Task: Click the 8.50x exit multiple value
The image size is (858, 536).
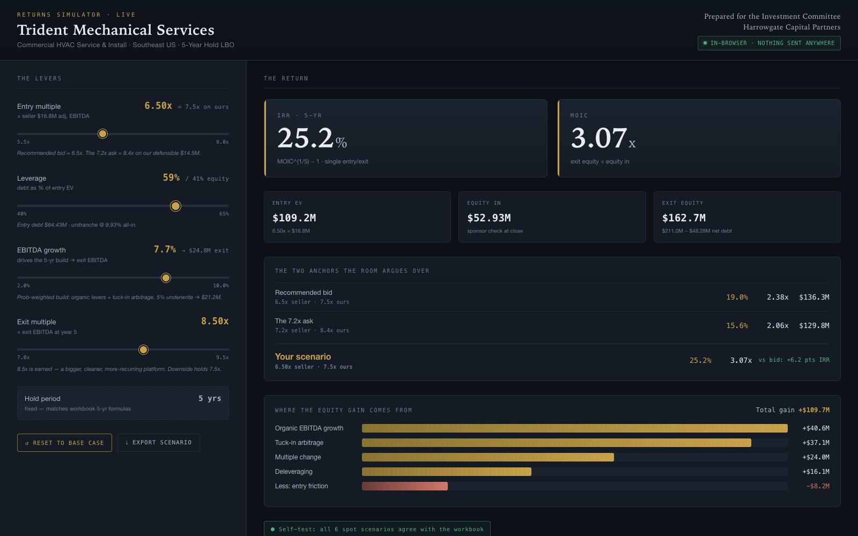Action: point(215,322)
